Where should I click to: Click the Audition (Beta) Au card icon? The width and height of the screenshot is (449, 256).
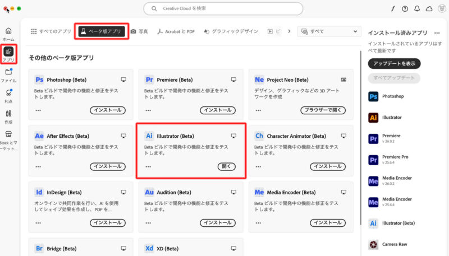tap(149, 192)
